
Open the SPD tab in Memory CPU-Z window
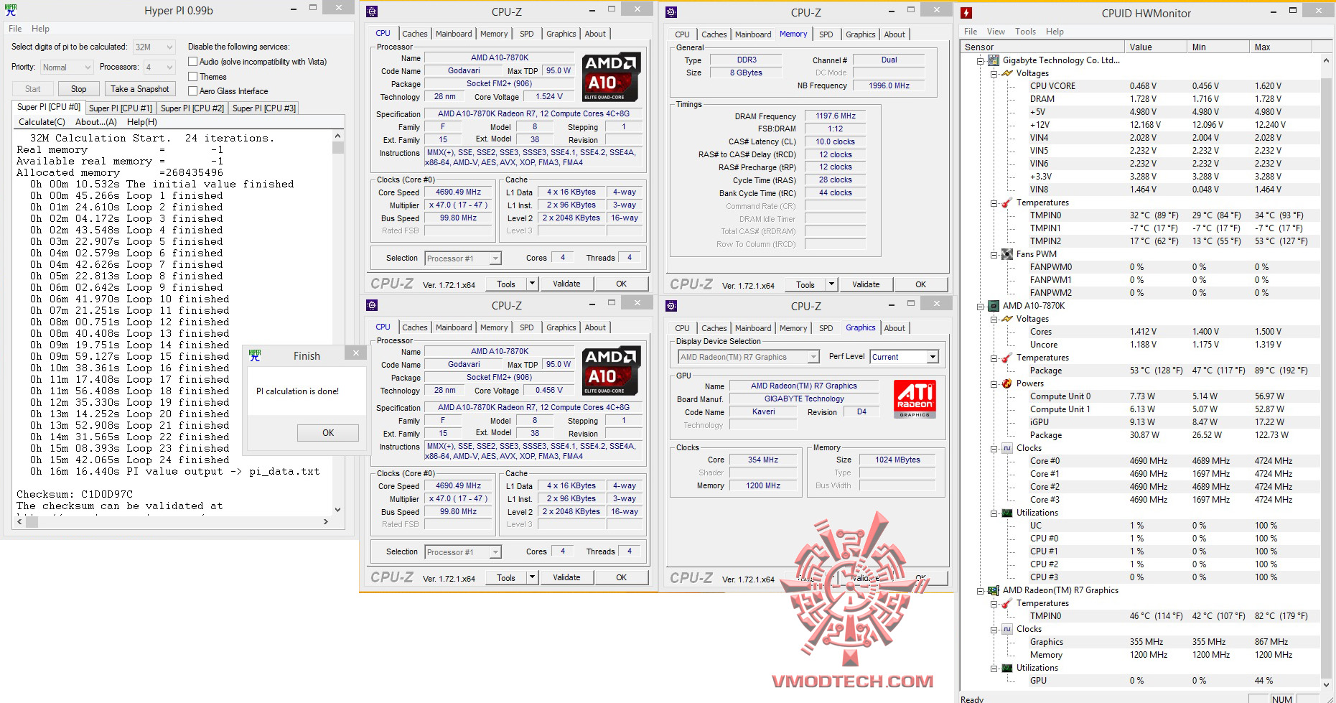(826, 34)
